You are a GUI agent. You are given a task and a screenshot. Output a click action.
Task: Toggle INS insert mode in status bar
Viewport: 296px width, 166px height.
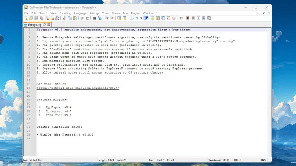tap(263, 160)
